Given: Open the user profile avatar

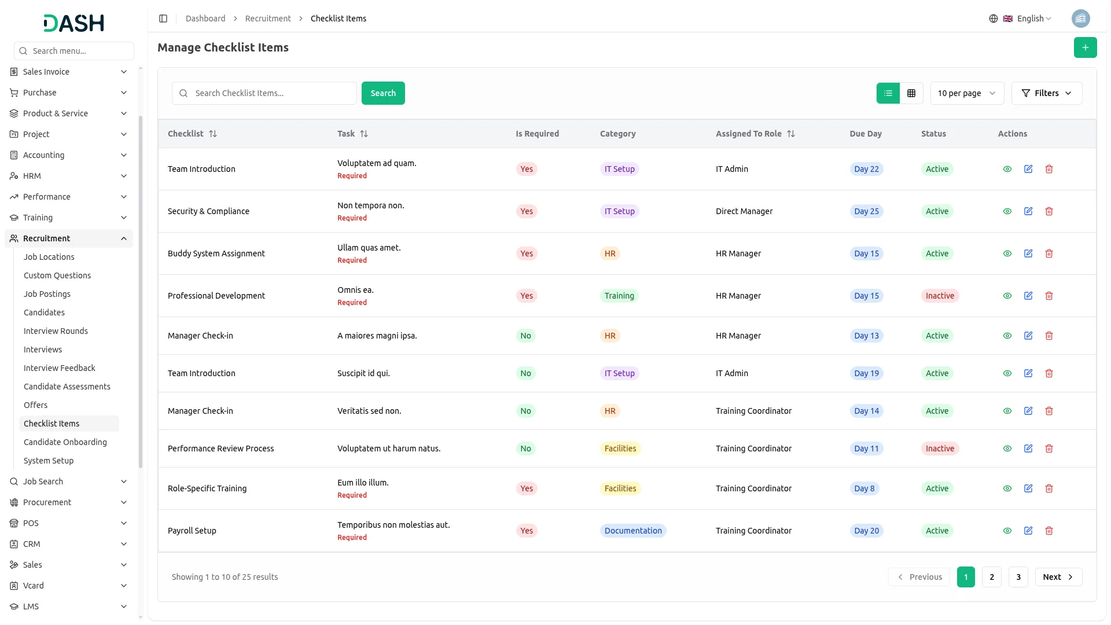Looking at the screenshot, I should 1080,19.
